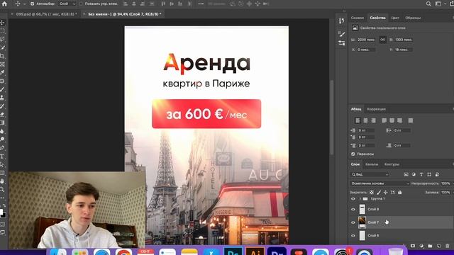Open the Слой auto-select dropdown
The height and width of the screenshot is (255, 454).
tap(67, 4)
